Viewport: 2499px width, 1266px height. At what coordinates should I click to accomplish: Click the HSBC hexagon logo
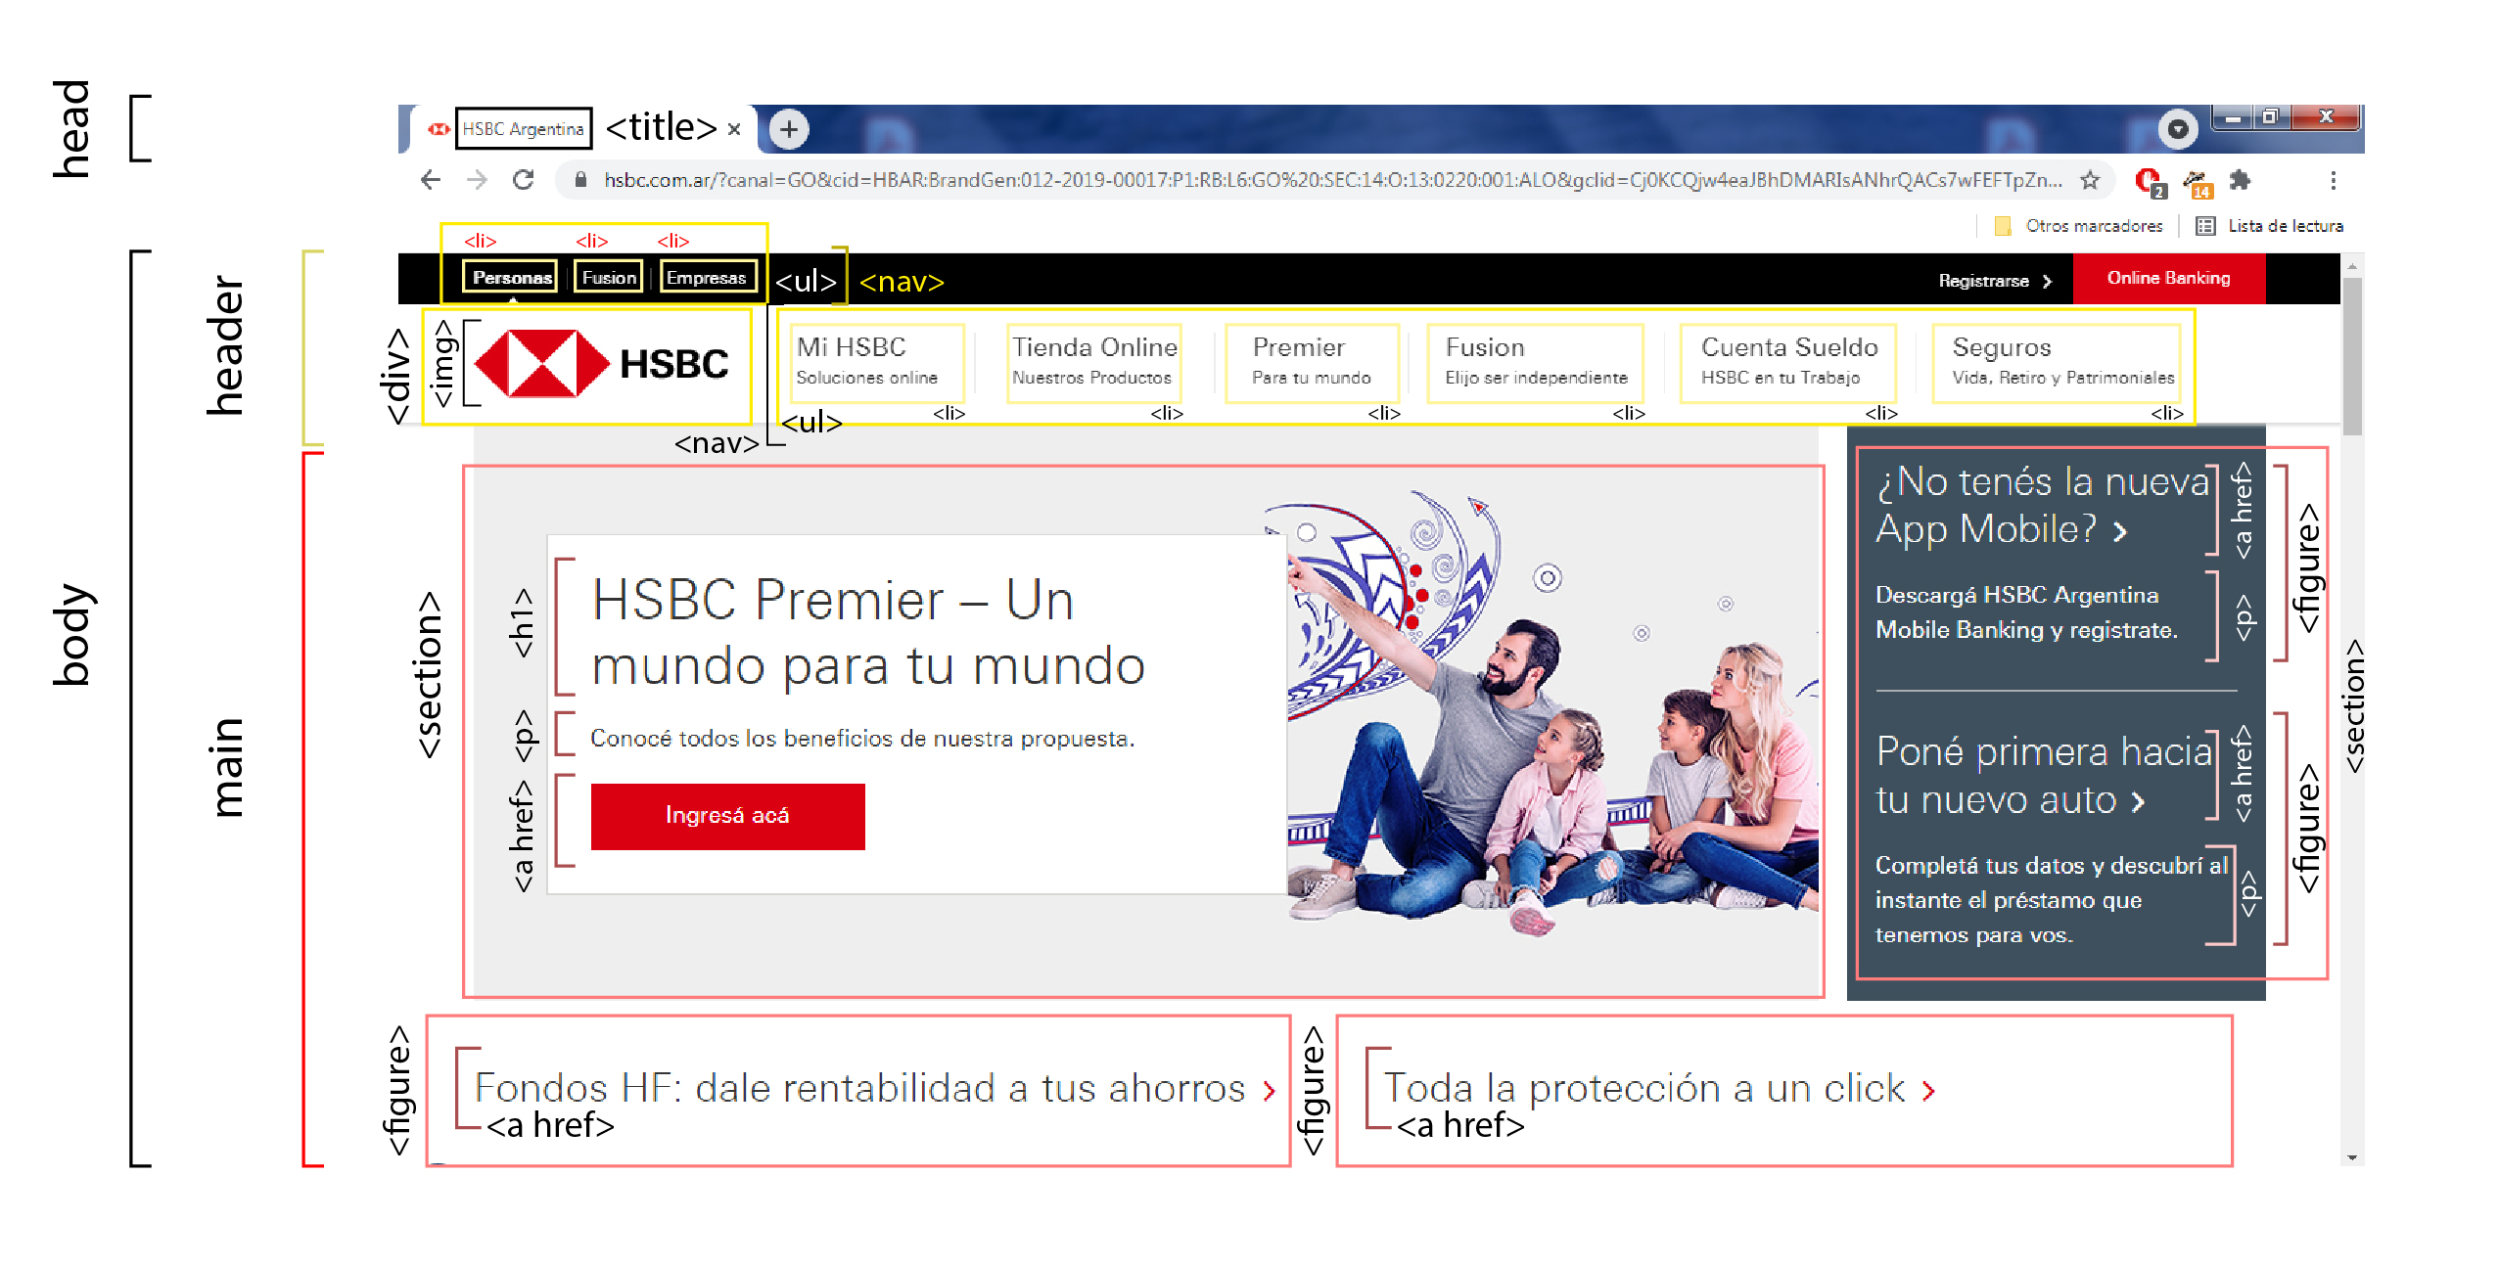tap(541, 364)
